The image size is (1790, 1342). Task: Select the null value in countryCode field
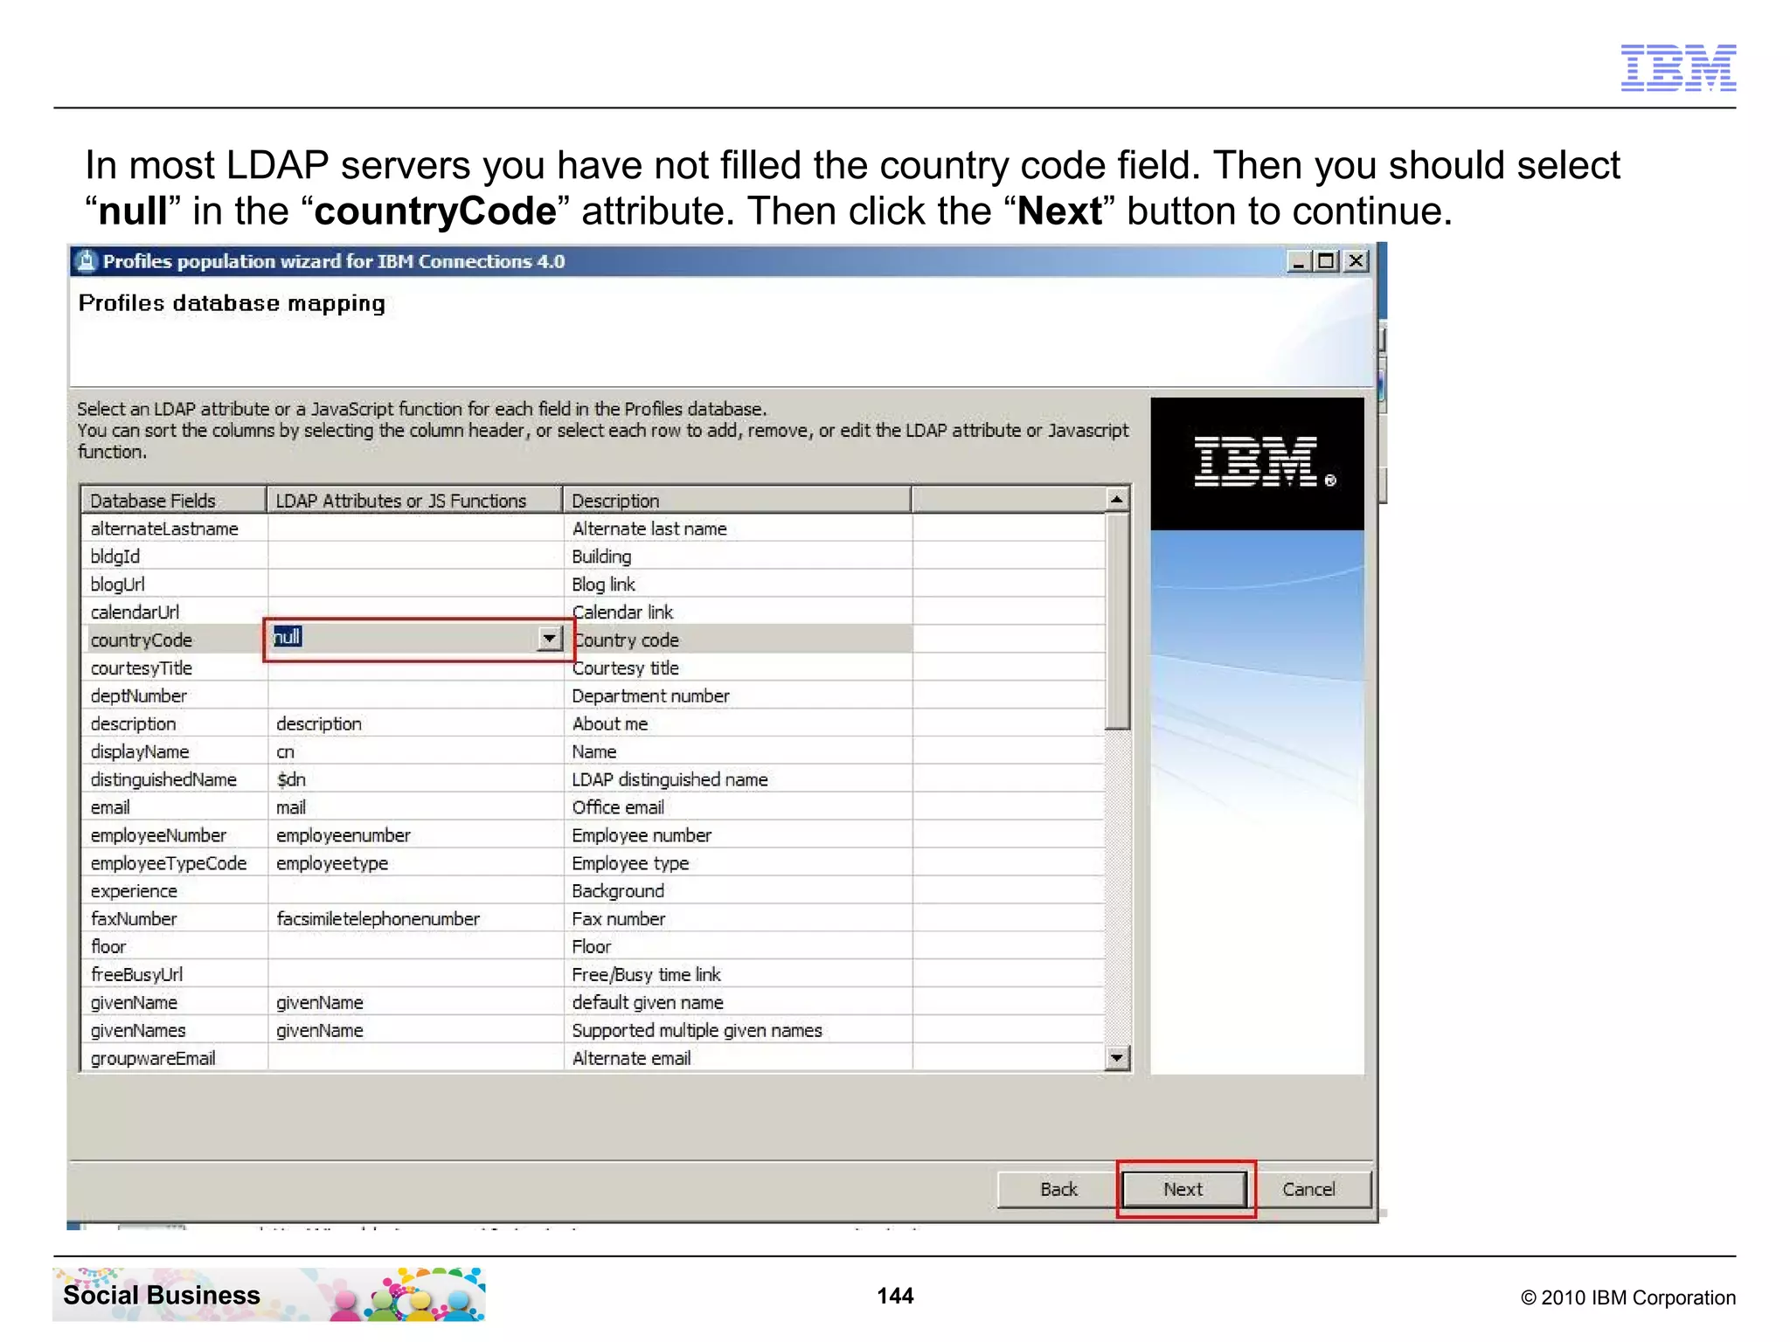(287, 637)
